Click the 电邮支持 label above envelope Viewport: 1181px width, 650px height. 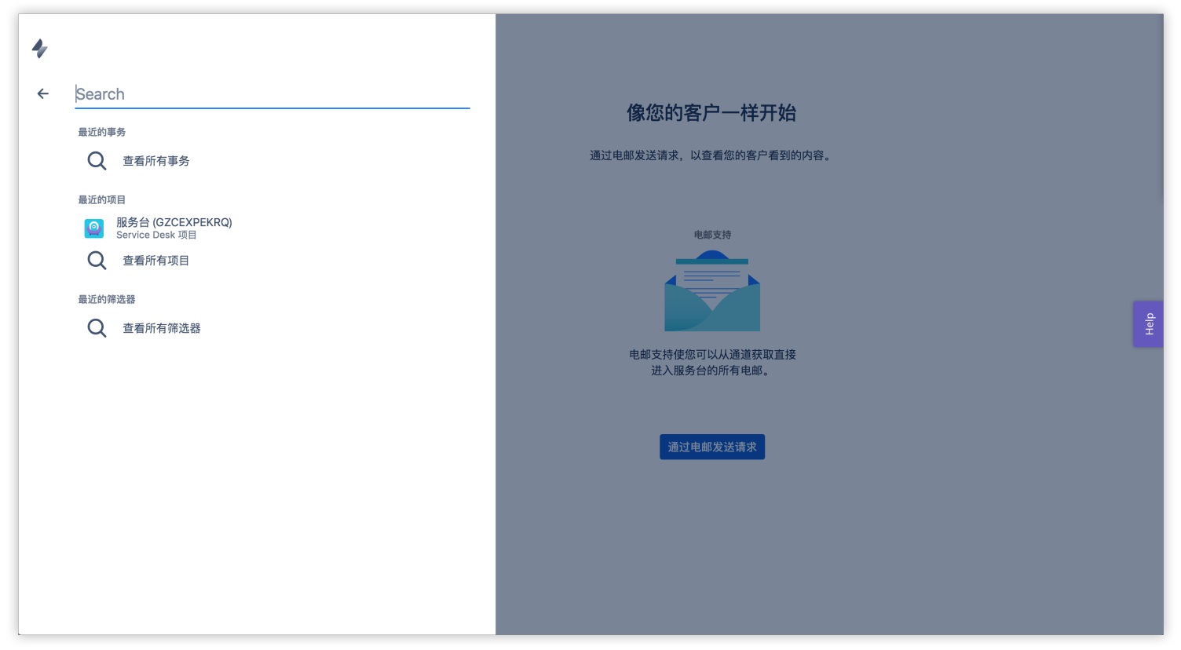(712, 235)
